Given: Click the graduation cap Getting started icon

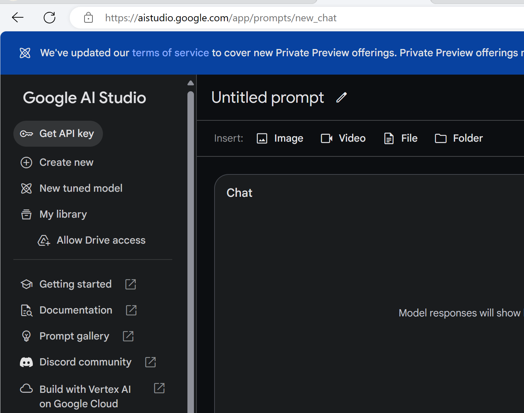Looking at the screenshot, I should [26, 284].
